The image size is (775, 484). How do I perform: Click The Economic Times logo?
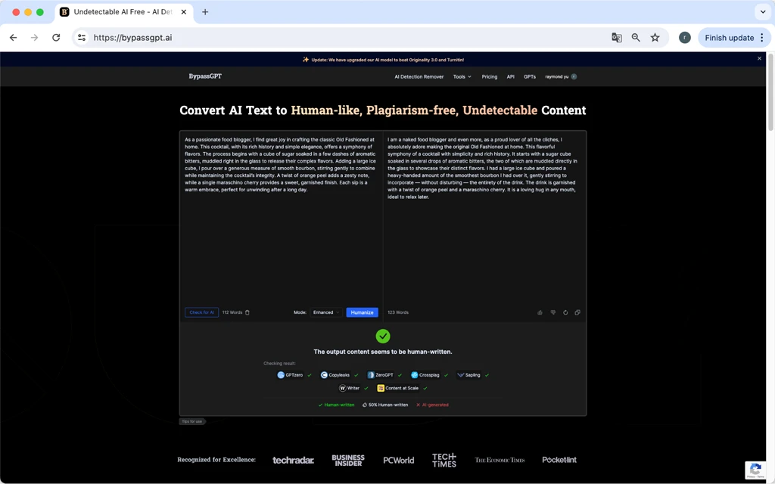tap(500, 460)
